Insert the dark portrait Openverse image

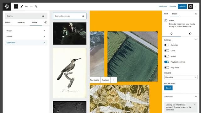pos(70,34)
